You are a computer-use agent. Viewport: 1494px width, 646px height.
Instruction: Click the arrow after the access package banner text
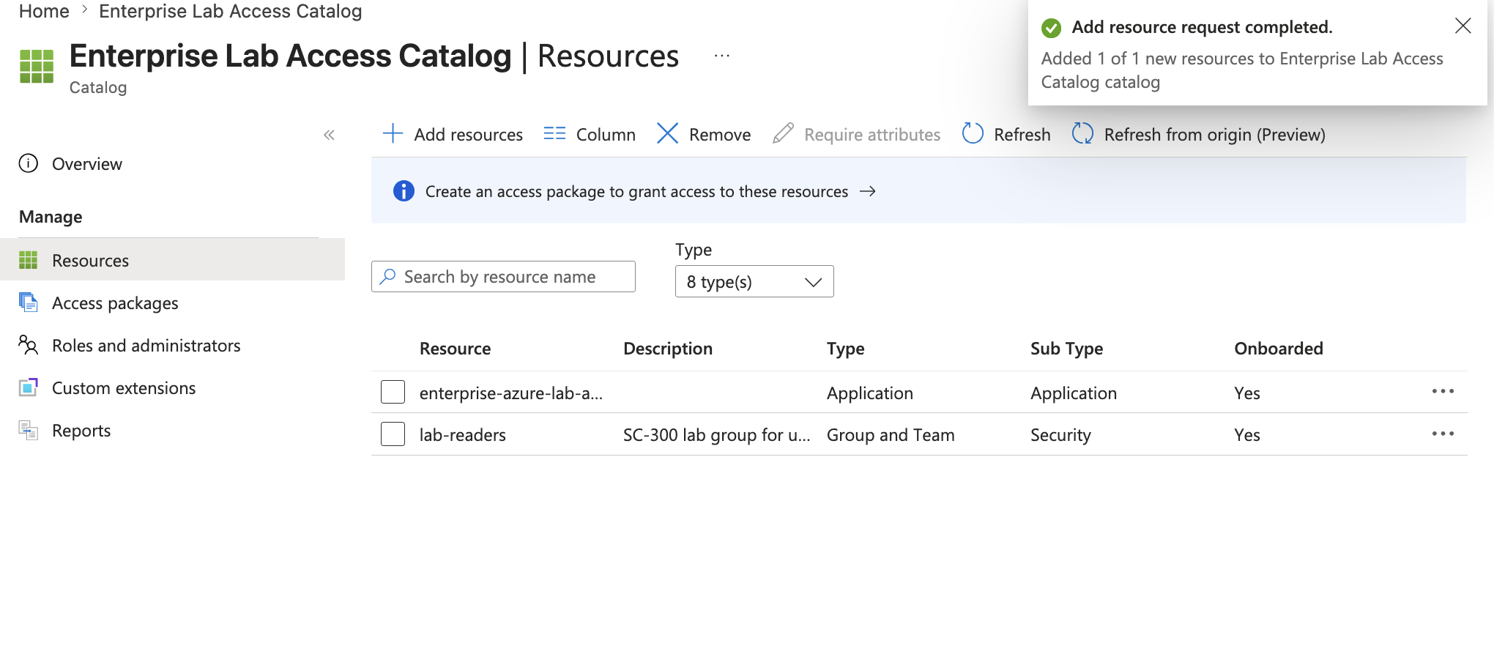click(x=868, y=191)
